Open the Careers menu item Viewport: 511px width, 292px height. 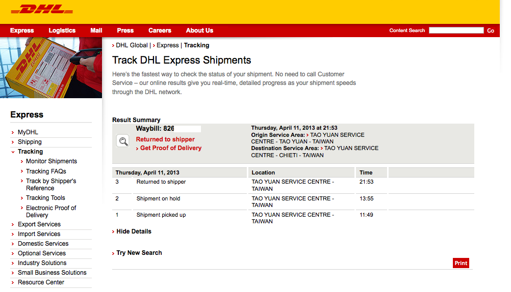coord(160,31)
